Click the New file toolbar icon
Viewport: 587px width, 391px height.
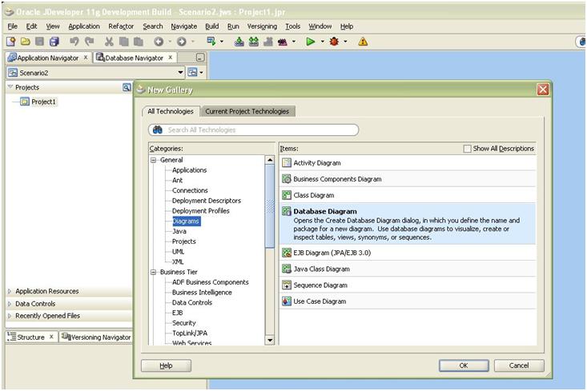[x=11, y=42]
